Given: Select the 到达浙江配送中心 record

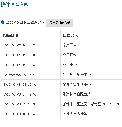Looking at the screenshot, I should [x=77, y=75].
